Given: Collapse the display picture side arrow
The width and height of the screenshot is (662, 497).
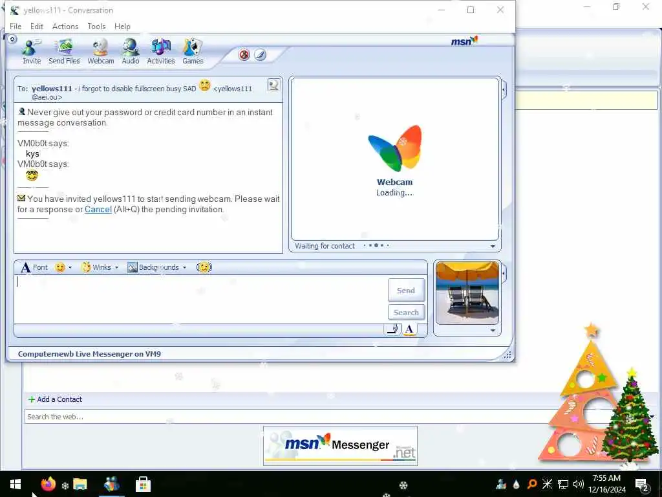Looking at the screenshot, I should click(504, 274).
